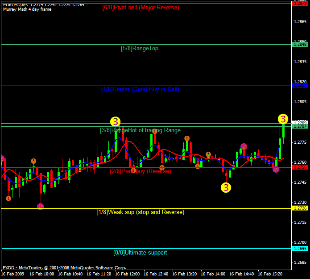Screen dimensions: 310x279
Task: Click the 16 Feb 15:20 time label
Action: coord(270,274)
